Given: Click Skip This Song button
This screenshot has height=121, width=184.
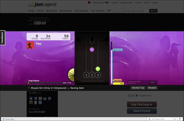Looking at the screenshot, I should tap(142, 105).
